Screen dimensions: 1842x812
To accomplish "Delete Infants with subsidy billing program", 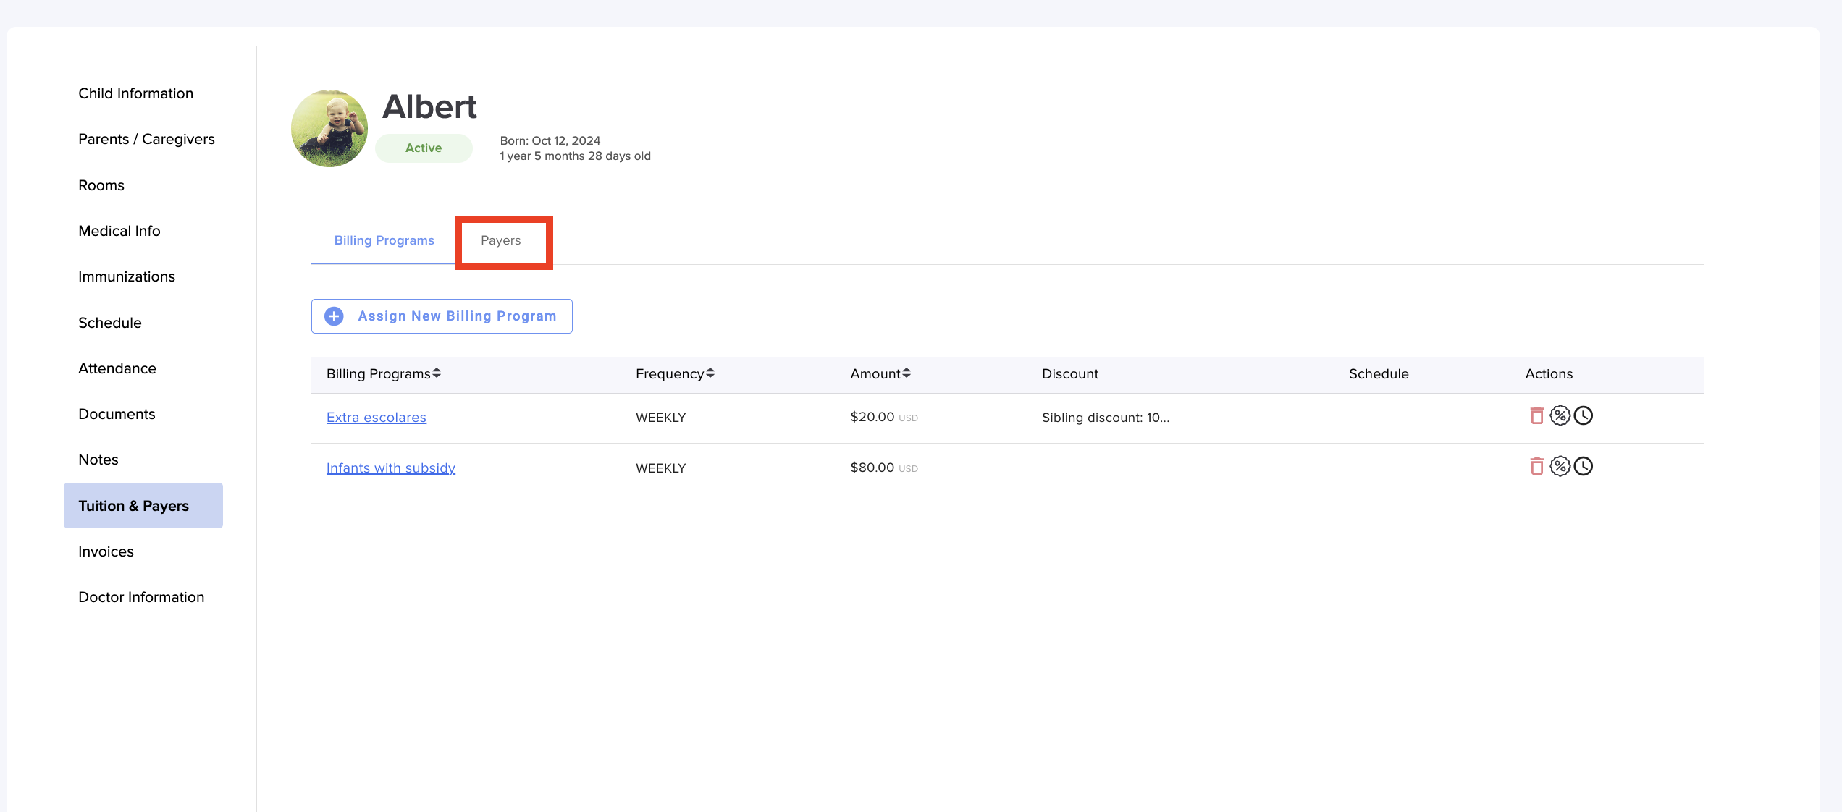I will (x=1536, y=466).
